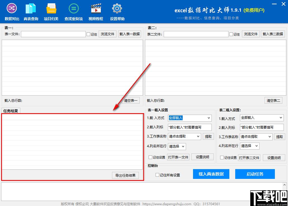Select the 任务结果 tab
Screen dimensions: 288x206
[x=11, y=111]
